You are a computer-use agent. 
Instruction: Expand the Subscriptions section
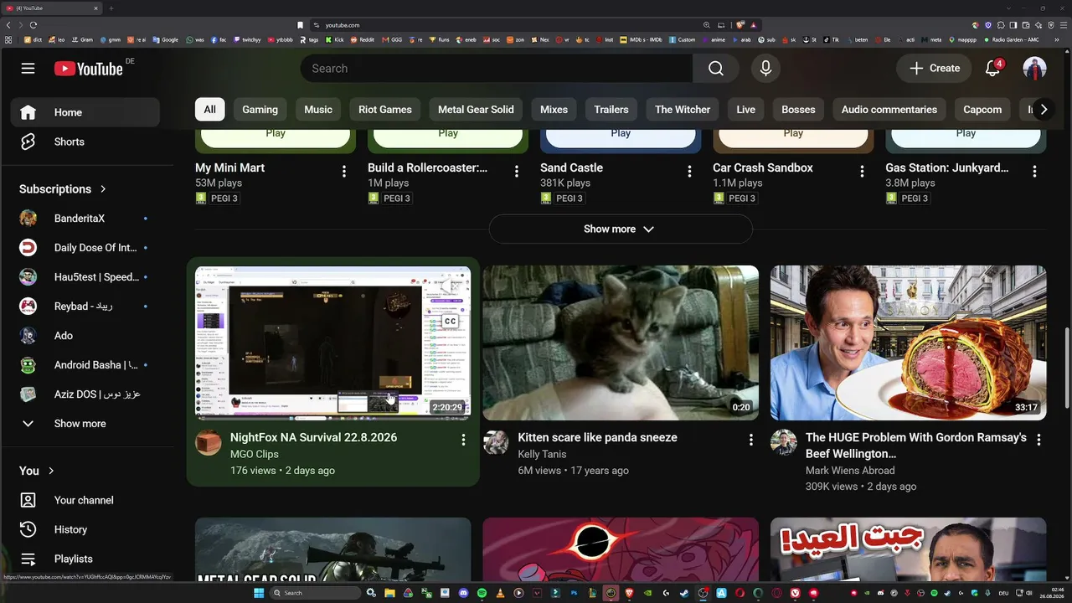coord(64,189)
